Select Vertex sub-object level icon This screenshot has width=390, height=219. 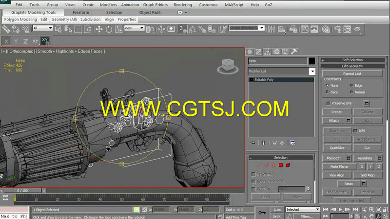[x=259, y=165]
